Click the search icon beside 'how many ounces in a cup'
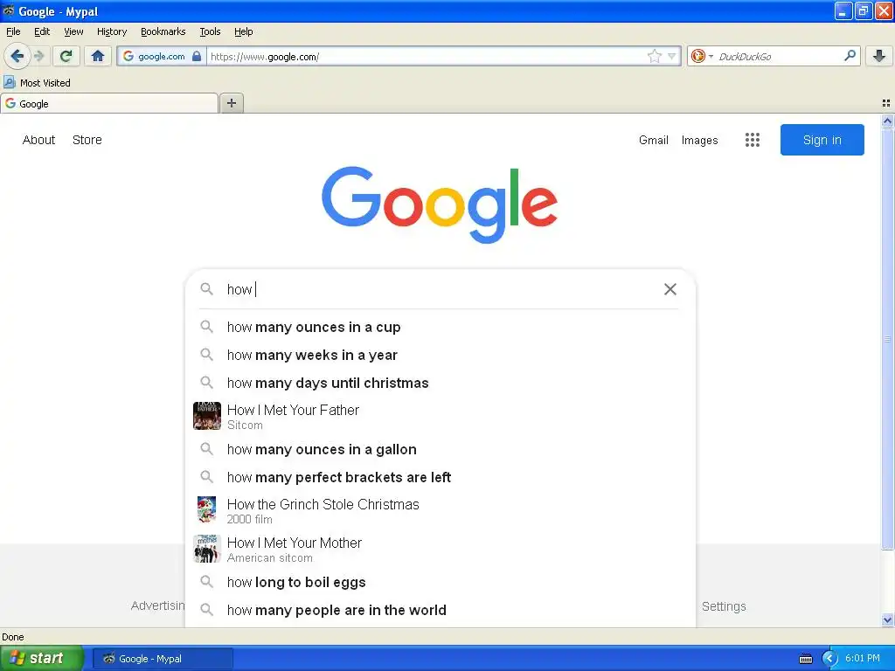Screen dimensions: 895x671 click(206, 327)
